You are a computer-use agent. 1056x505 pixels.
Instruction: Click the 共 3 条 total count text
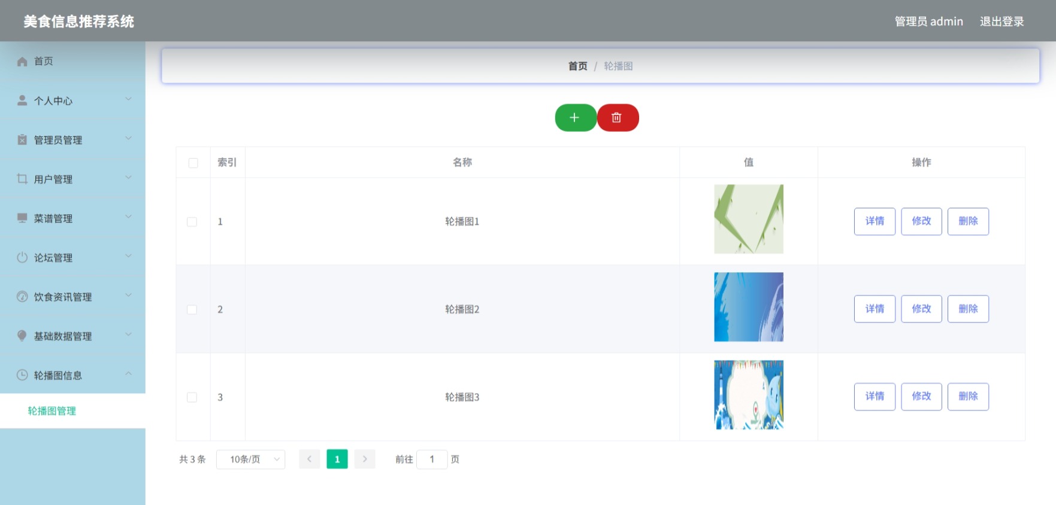(192, 459)
